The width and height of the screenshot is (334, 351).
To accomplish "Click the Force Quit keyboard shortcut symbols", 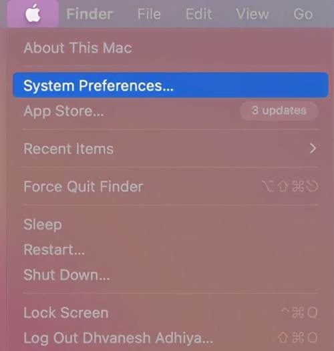I will (x=290, y=186).
